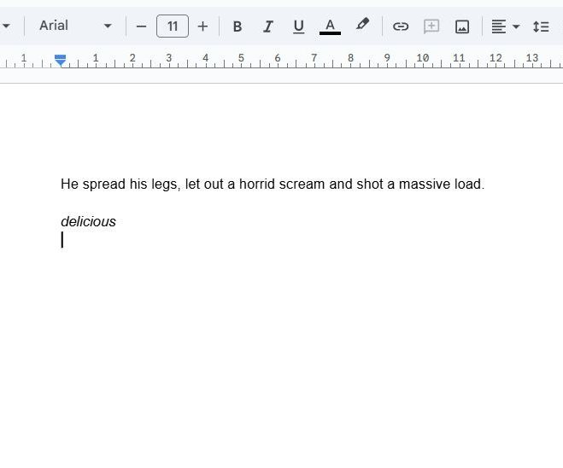Click the font size field showing 11
The height and width of the screenshot is (468, 563).
tap(173, 26)
